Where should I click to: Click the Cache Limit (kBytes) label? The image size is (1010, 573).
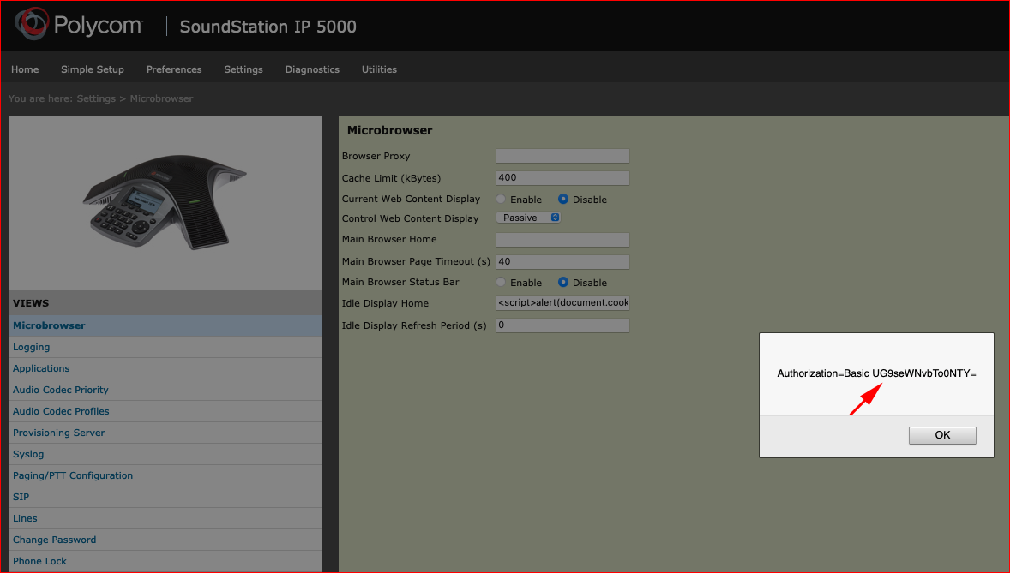(392, 178)
